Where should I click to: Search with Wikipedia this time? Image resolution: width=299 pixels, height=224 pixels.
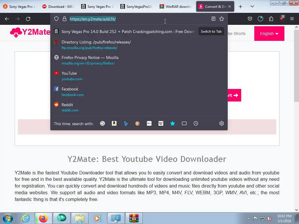click(161, 123)
